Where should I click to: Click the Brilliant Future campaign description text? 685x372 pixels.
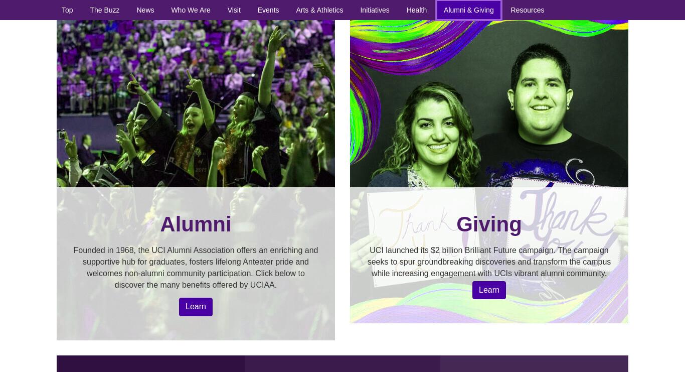[x=489, y=262]
